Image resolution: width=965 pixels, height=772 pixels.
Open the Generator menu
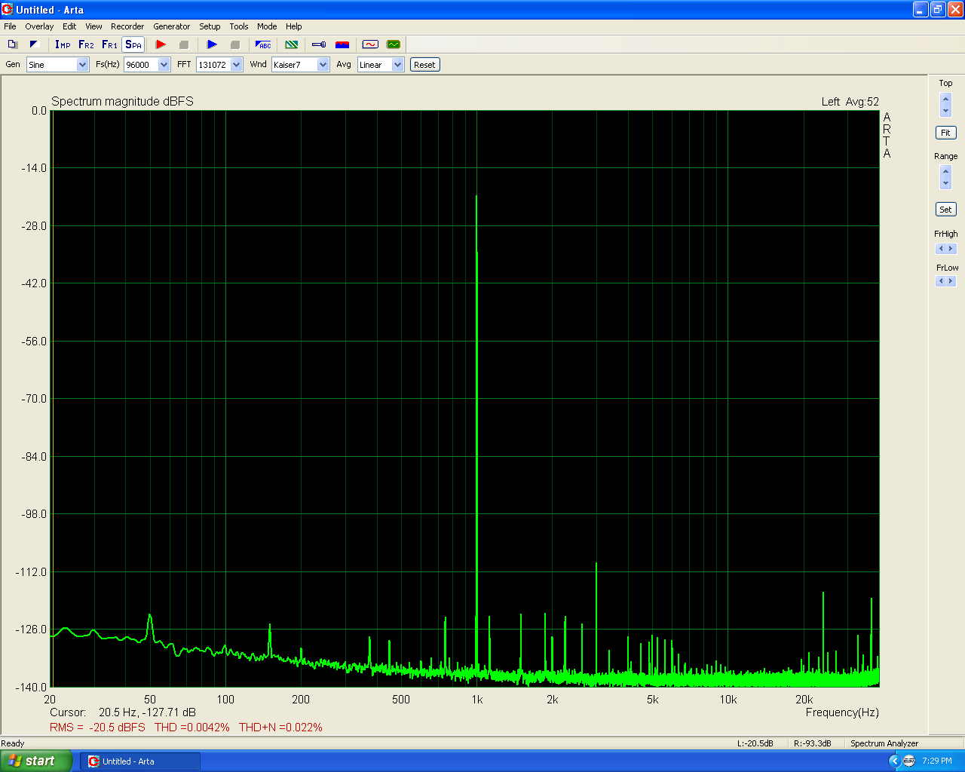[x=172, y=26]
